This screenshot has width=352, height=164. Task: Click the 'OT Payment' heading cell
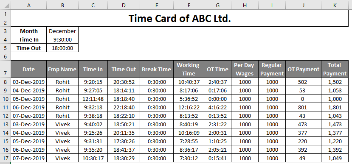point(303,69)
